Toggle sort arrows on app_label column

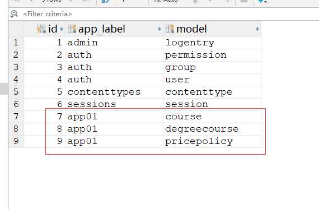159,29
